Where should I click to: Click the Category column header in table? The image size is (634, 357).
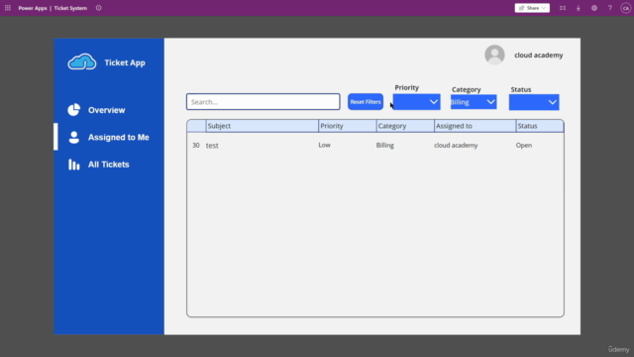coord(405,126)
